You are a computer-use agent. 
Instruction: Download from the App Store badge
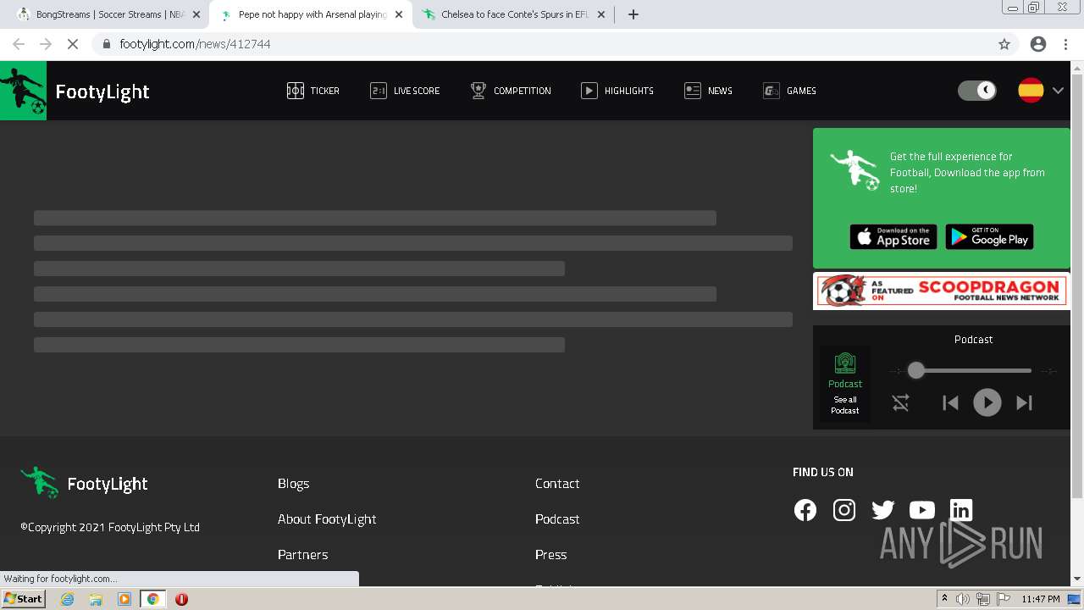(x=893, y=237)
